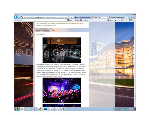Viewport: 149px width, 115px height.
Task: Click inside the Google toolbar search field
Action: pyautogui.click(x=44, y=20)
